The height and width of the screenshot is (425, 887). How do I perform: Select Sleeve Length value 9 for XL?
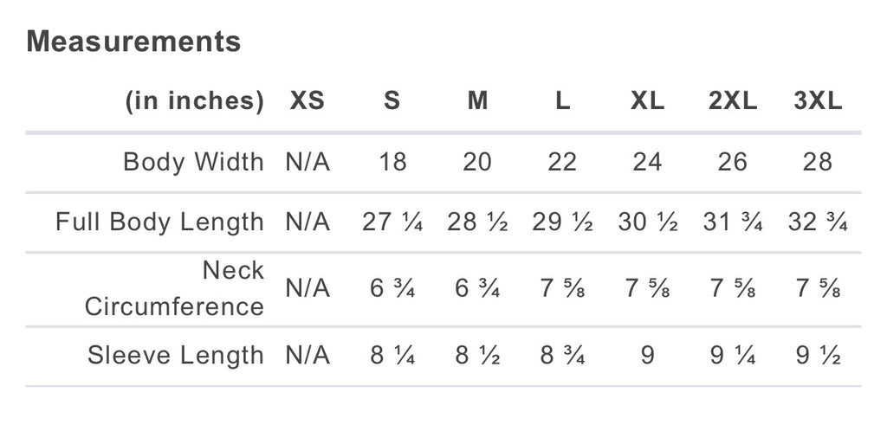(647, 355)
